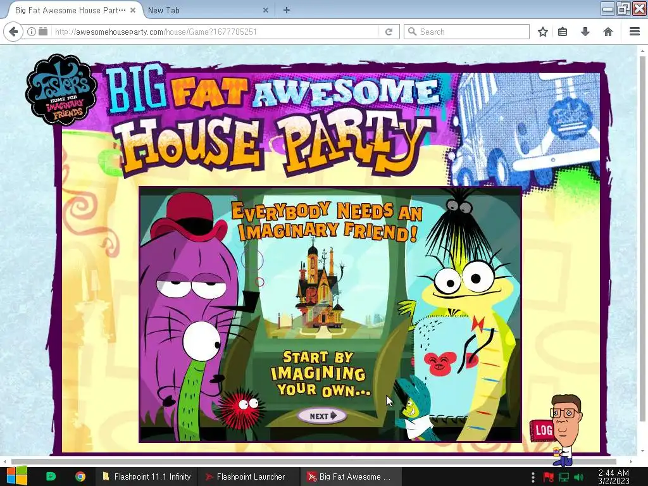Go to home page icon

608,32
